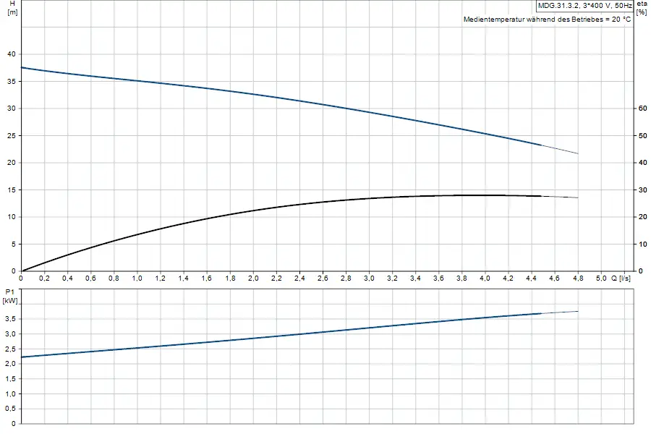The width and height of the screenshot is (651, 434).
Task: Click the 25 value on the H axis
Action: (x=12, y=135)
